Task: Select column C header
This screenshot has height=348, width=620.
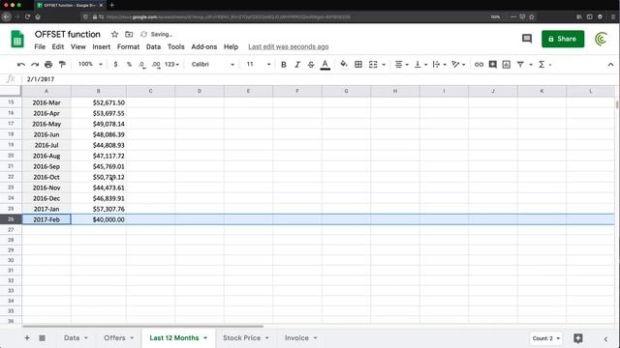Action: click(151, 91)
